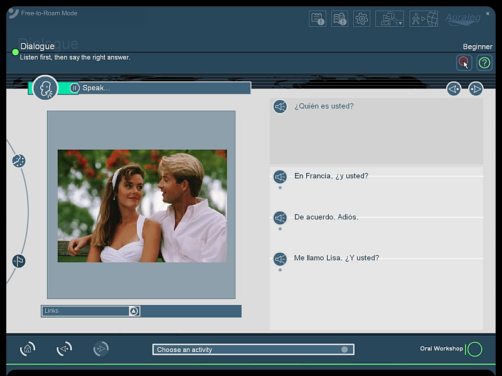This screenshot has width=502, height=376.
Task: Select answer text 'De acuerdo. Adiós.'
Action: tap(326, 217)
